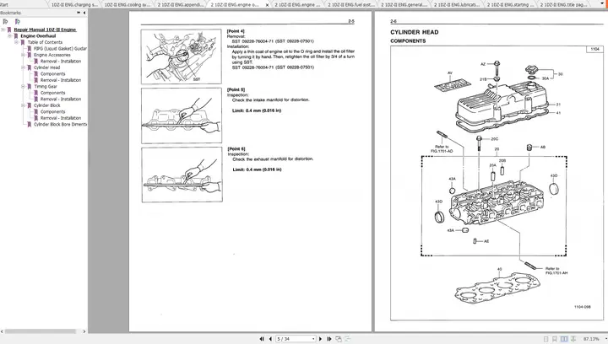This screenshot has height=344, width=608.
Task: Switch to the 1DZ-II ENG.cooling system tab
Action: [128, 5]
